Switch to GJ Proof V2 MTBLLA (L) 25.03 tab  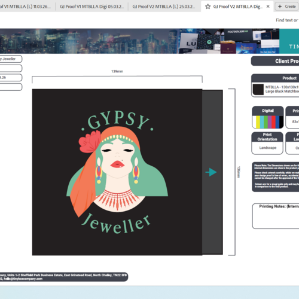[x=164, y=7]
